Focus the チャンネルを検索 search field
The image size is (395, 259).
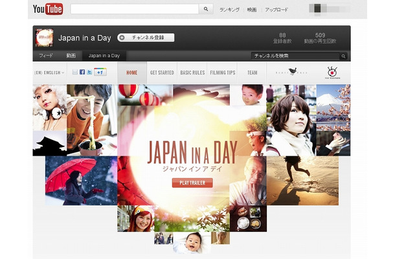pos(295,56)
